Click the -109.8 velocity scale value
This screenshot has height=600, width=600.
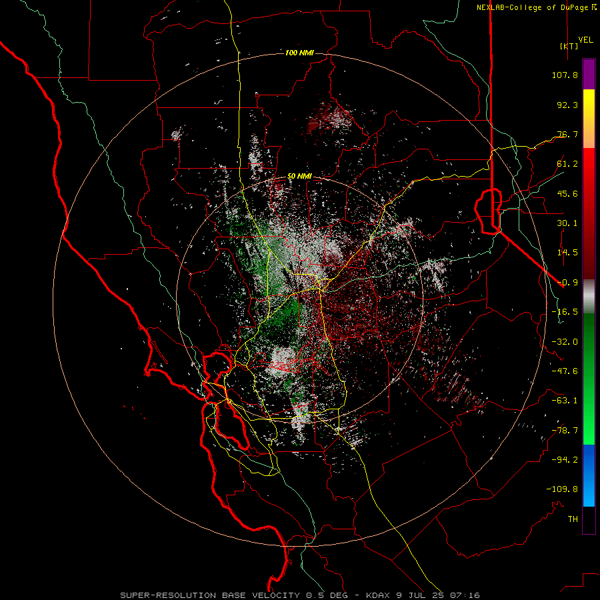point(562,489)
